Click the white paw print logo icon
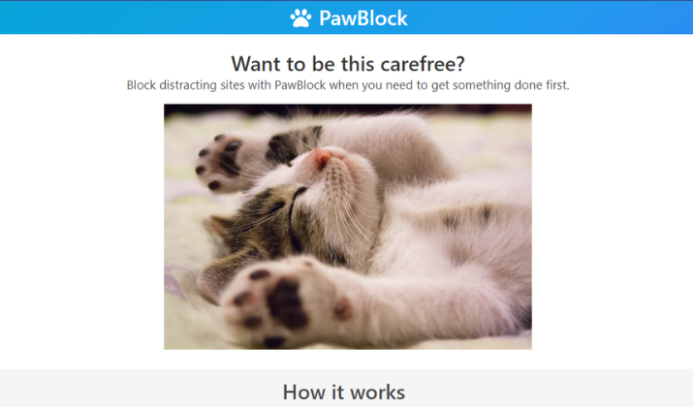This screenshot has height=407, width=693. 300,18
